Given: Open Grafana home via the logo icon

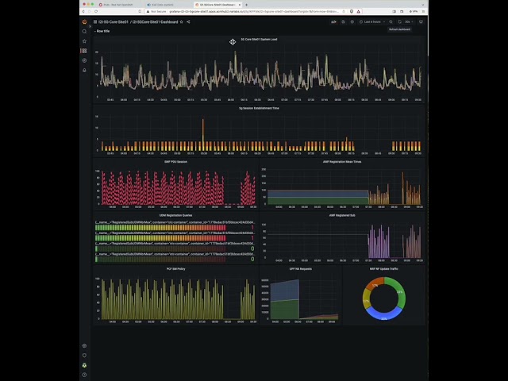Looking at the screenshot, I should coord(85,21).
